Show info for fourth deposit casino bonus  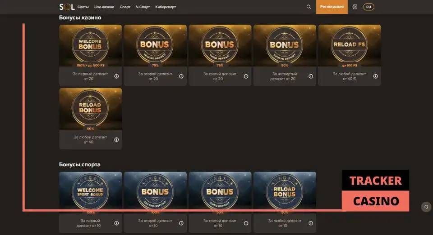tap(311, 76)
